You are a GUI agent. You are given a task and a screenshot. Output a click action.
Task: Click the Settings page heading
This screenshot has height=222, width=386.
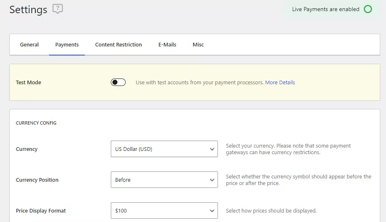point(28,10)
